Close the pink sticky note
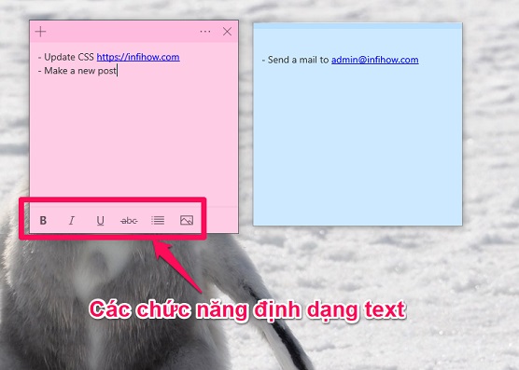The image size is (519, 370). coord(227,32)
